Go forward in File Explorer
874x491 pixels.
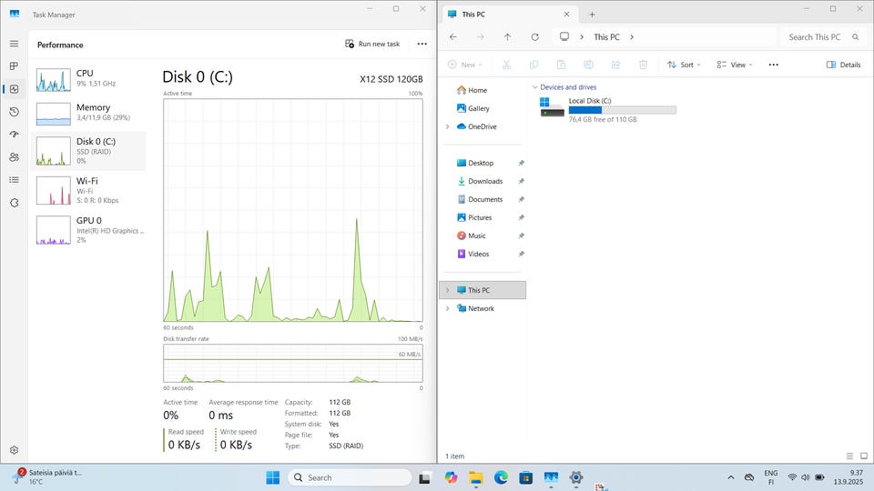(480, 36)
